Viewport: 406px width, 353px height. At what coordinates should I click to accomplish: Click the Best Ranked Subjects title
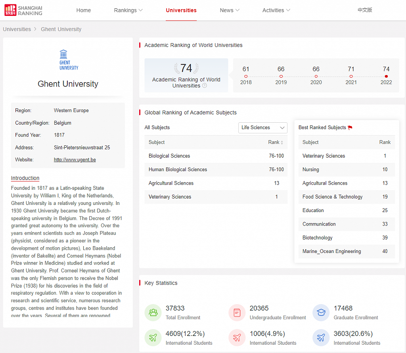[322, 127]
